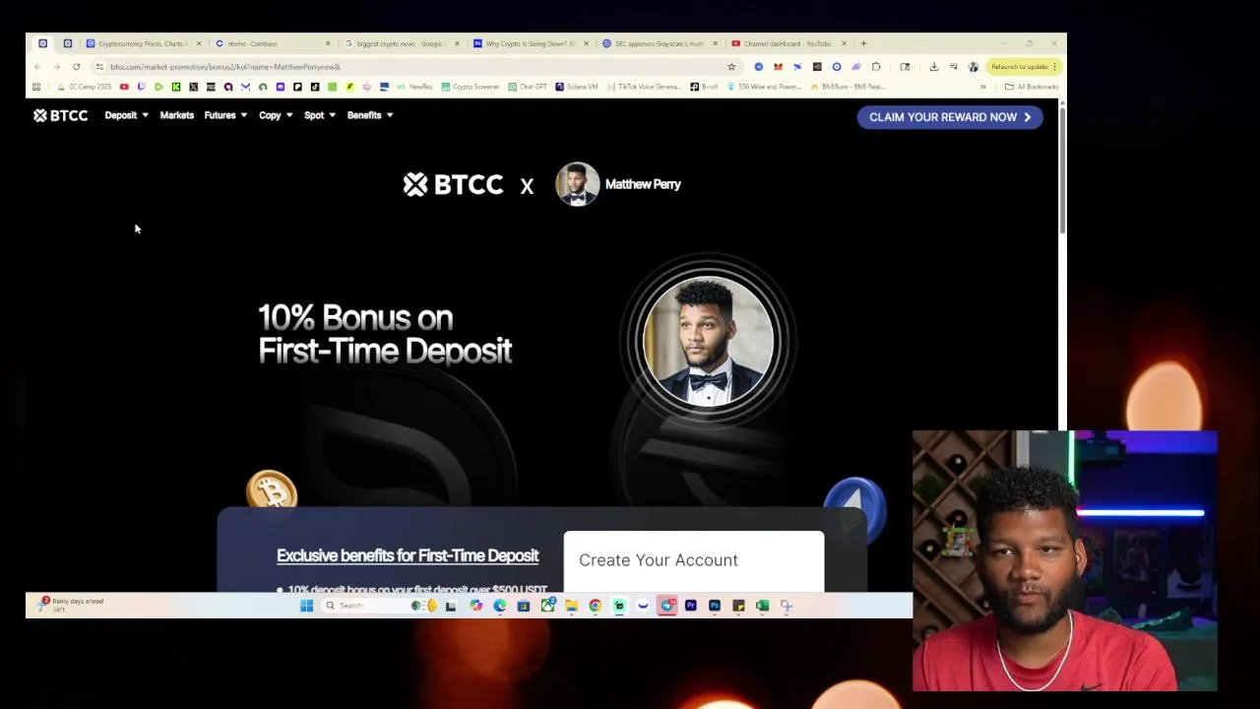Show more bookmarks with the overflow chevron
Image resolution: width=1260 pixels, height=709 pixels.
click(x=982, y=87)
